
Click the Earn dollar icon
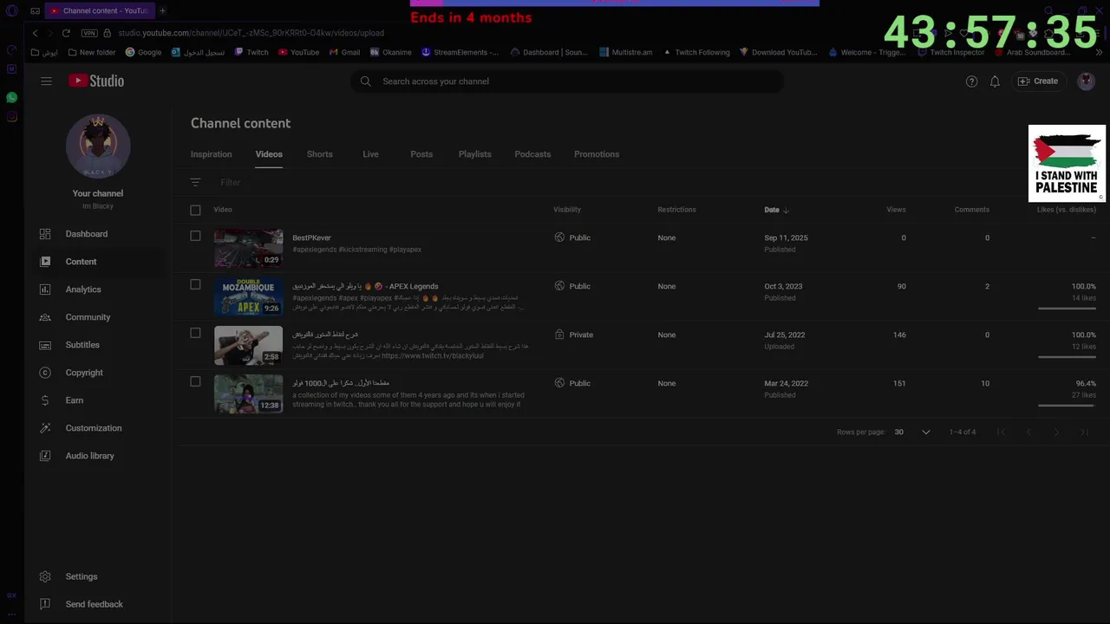(x=45, y=400)
